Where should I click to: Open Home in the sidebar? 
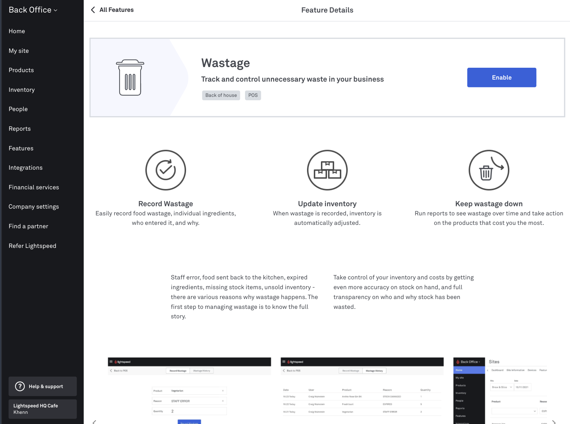pos(17,31)
